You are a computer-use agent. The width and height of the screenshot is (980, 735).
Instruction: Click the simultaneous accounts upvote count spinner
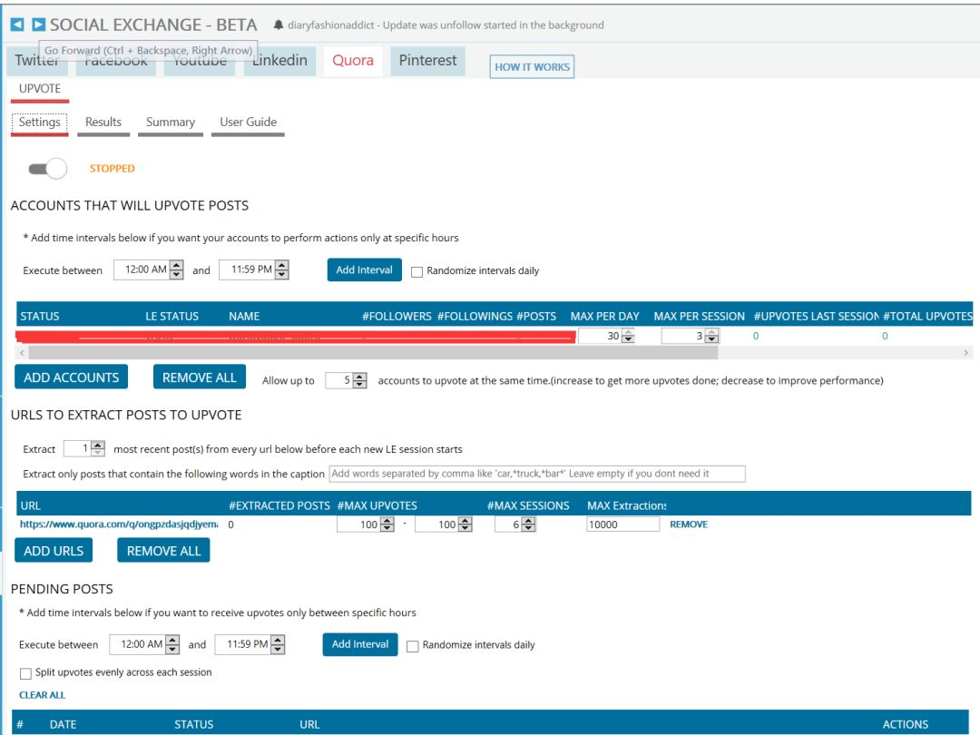pyautogui.click(x=346, y=380)
